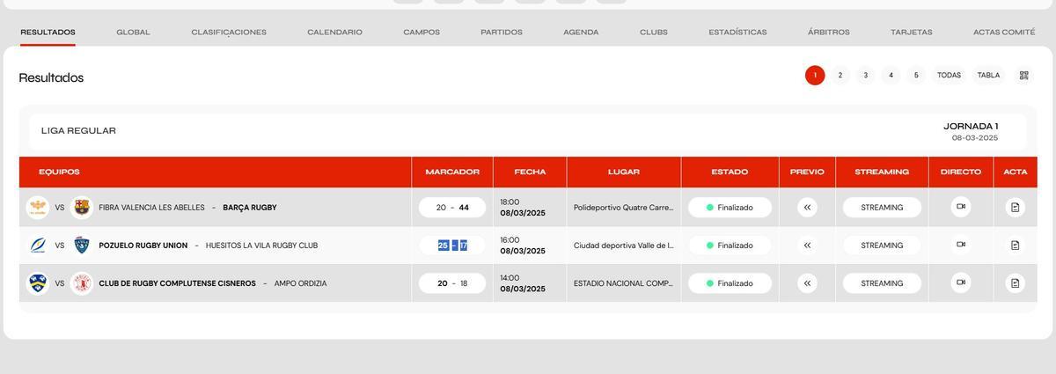
Task: Select jornada page 1
Action: [x=815, y=76]
